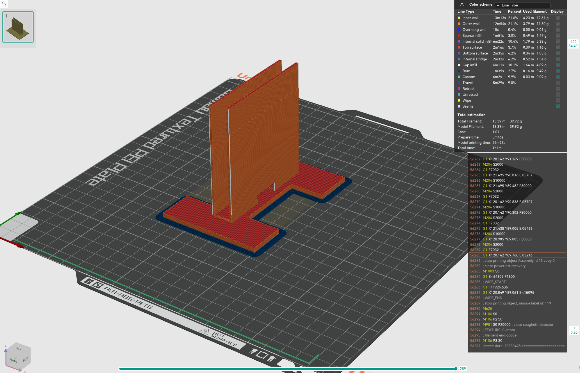The width and height of the screenshot is (580, 373).
Task: Uncheck Sparse infill display checkbox
Action: point(558,36)
